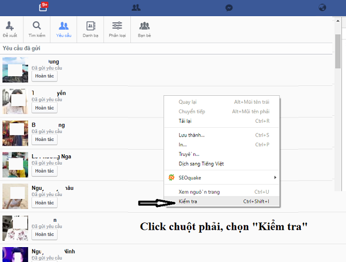The height and width of the screenshot is (262, 346).
Task: Undo request with Hoàn tác for ...ung
Action: tap(45, 76)
